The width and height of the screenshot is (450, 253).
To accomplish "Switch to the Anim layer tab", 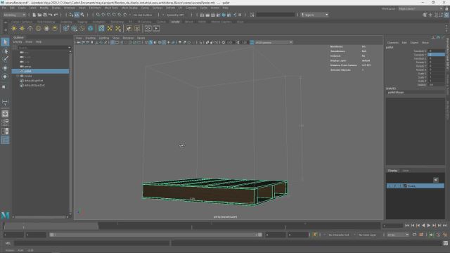I will tap(405, 170).
